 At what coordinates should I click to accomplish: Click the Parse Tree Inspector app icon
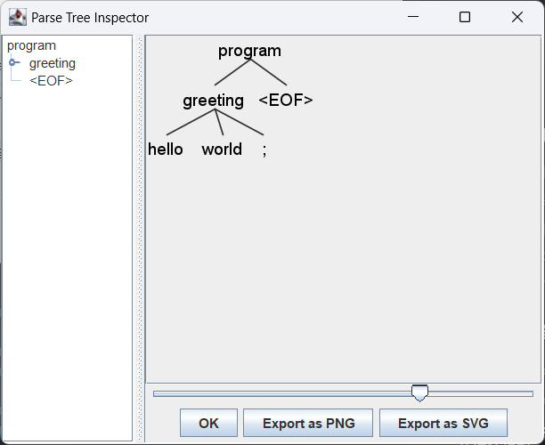pos(18,17)
